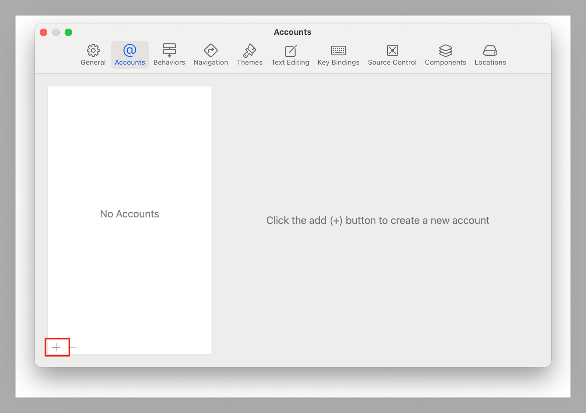The image size is (586, 413).
Task: Click the empty white accounts list top area
Action: (x=130, y=117)
